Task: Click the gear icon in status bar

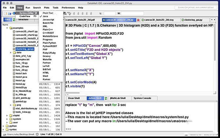Action: click(37, 134)
